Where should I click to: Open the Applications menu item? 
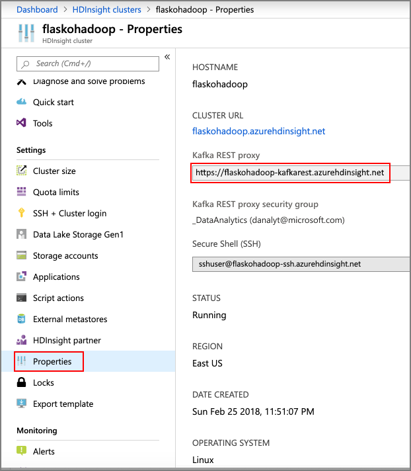click(x=56, y=277)
